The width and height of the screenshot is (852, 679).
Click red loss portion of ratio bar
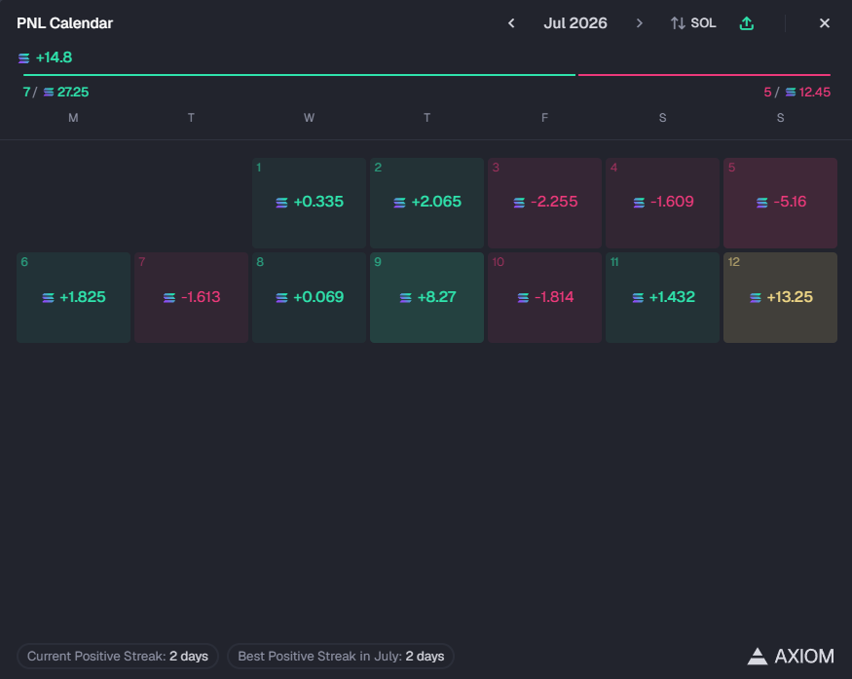(704, 74)
